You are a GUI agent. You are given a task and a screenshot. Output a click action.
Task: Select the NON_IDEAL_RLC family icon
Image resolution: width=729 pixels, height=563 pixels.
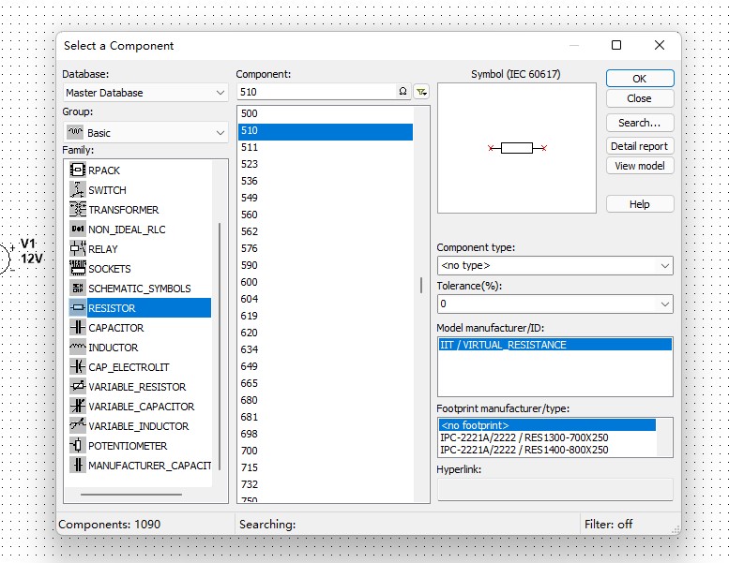(x=77, y=229)
